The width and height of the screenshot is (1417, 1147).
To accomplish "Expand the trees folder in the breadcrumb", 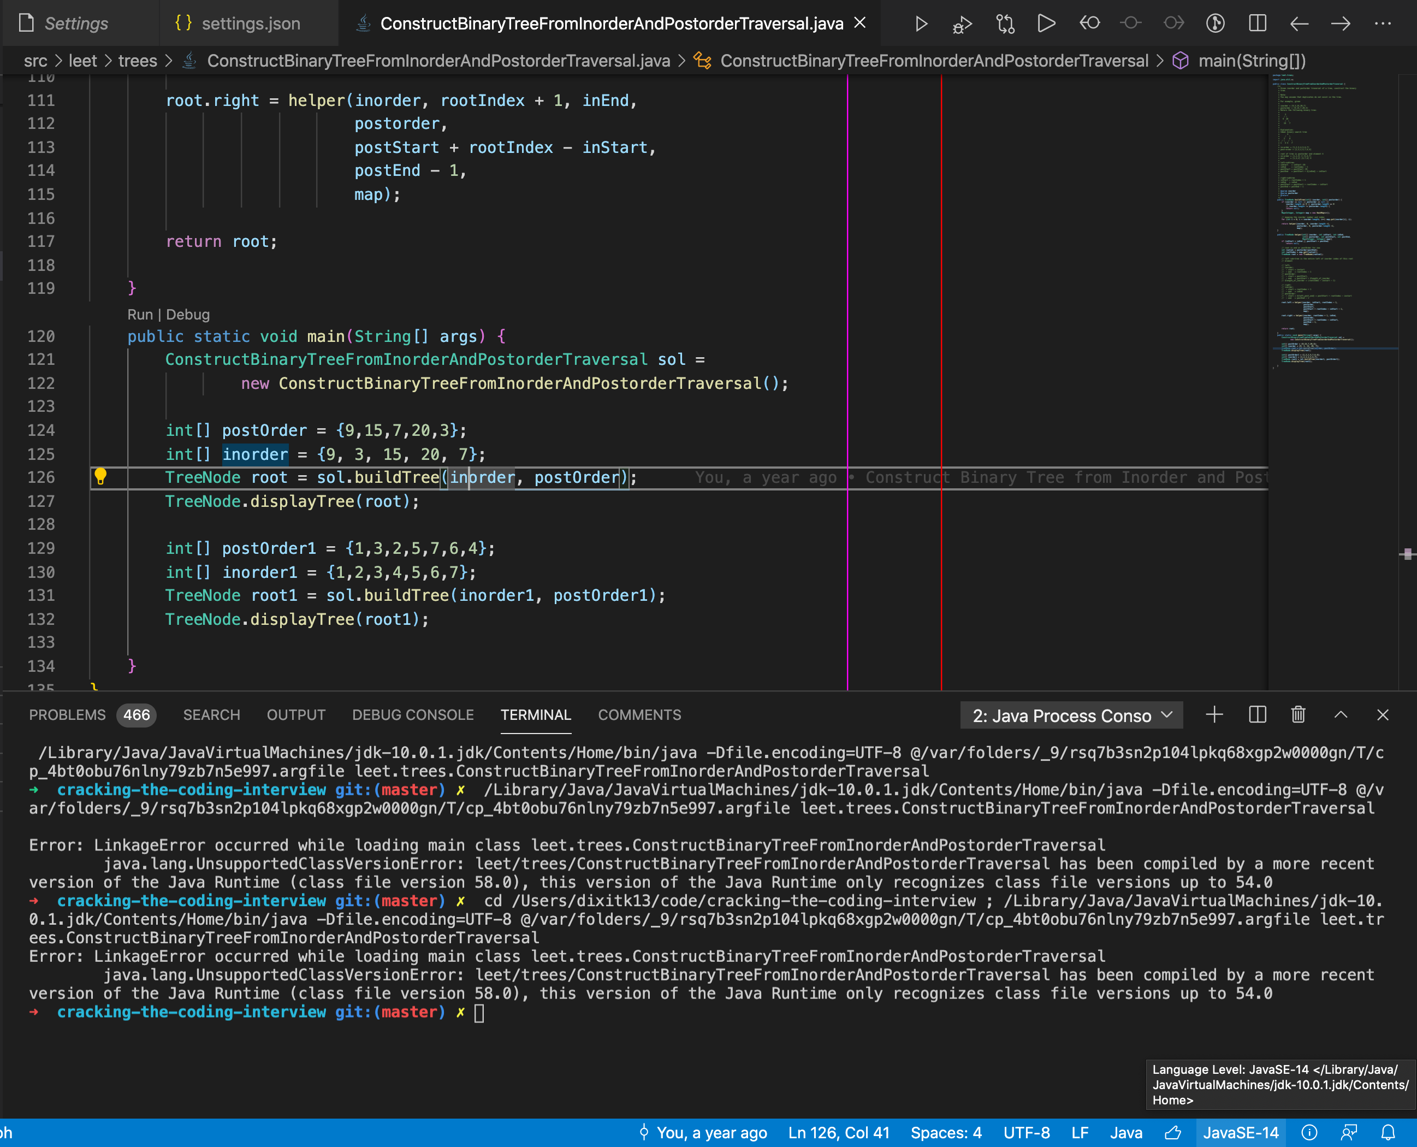I will pos(138,61).
